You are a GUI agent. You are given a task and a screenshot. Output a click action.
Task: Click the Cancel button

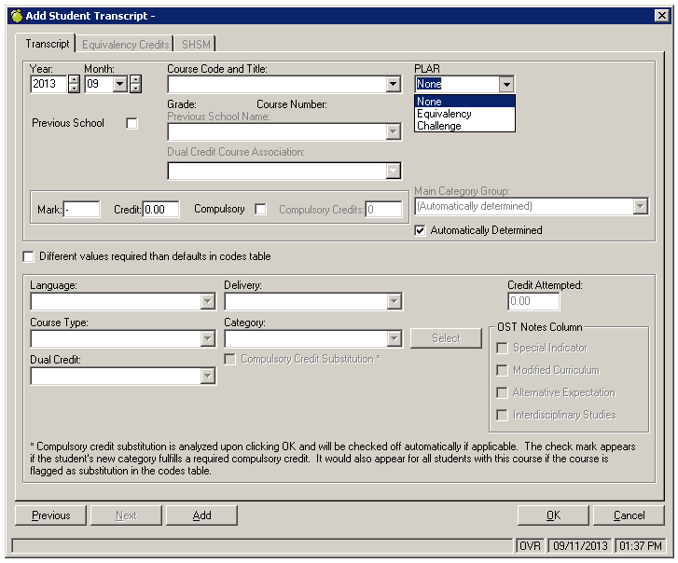click(x=630, y=515)
